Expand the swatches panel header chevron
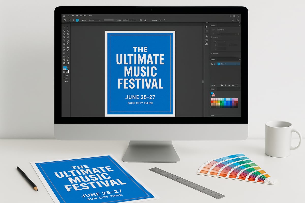Image resolution: width=305 pixels, height=203 pixels. [239, 89]
